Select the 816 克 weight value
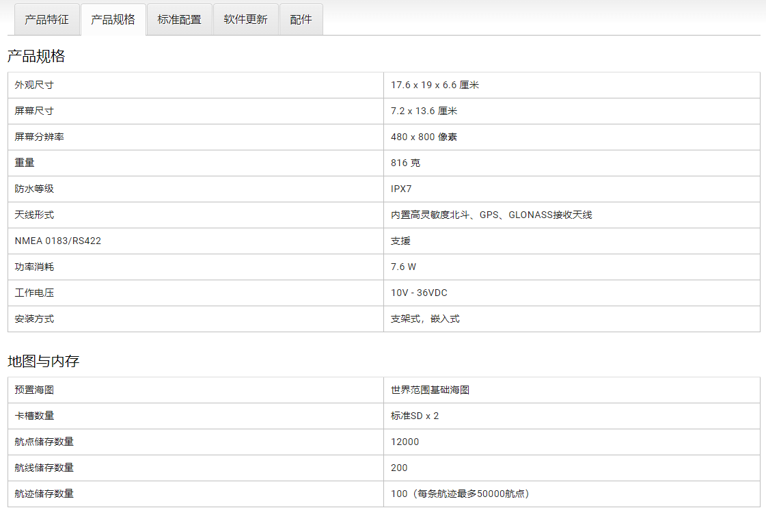Screen dimensions: 766x510 [405, 163]
